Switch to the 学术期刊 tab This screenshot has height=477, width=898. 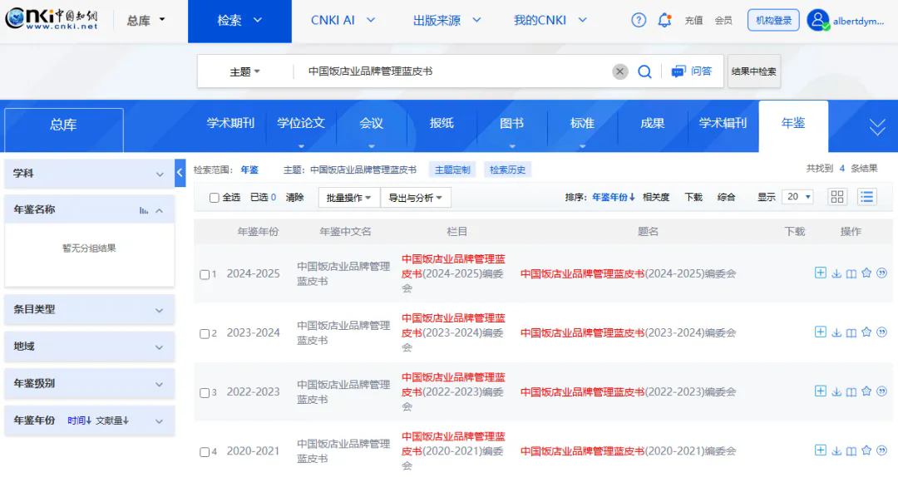230,123
